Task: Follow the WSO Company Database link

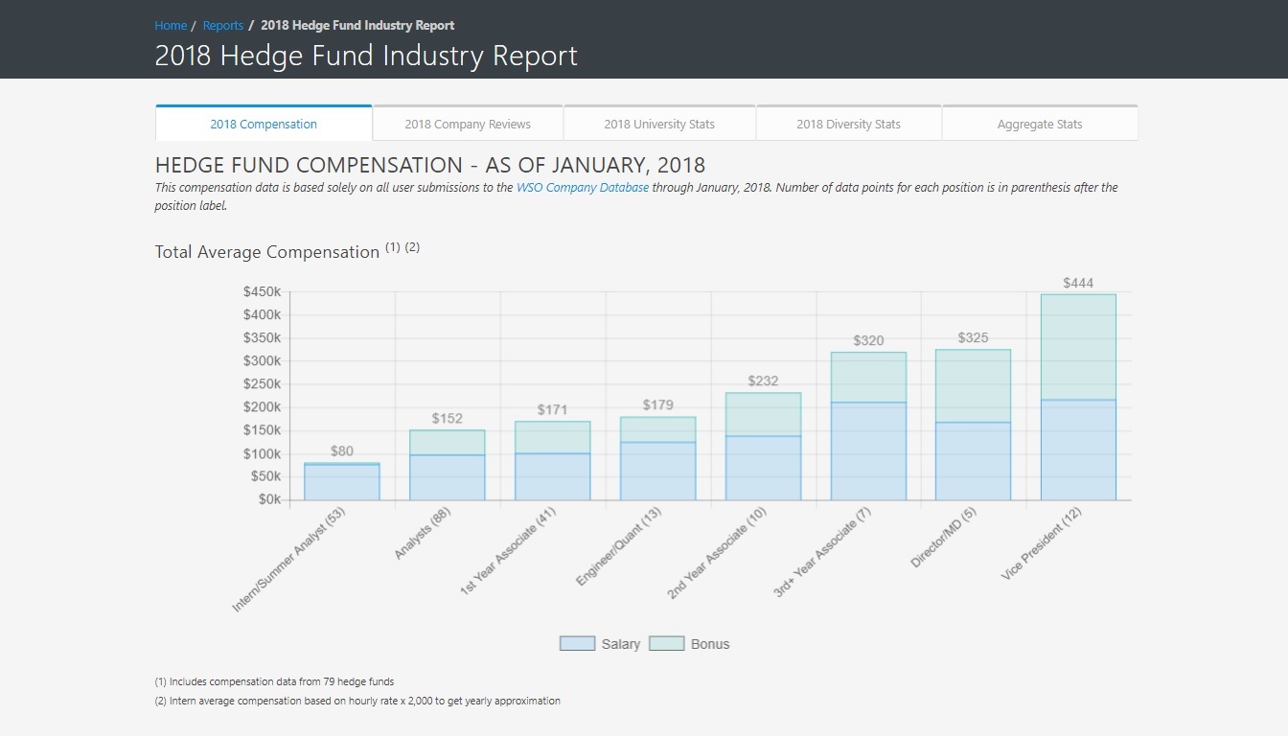Action: pyautogui.click(x=582, y=188)
